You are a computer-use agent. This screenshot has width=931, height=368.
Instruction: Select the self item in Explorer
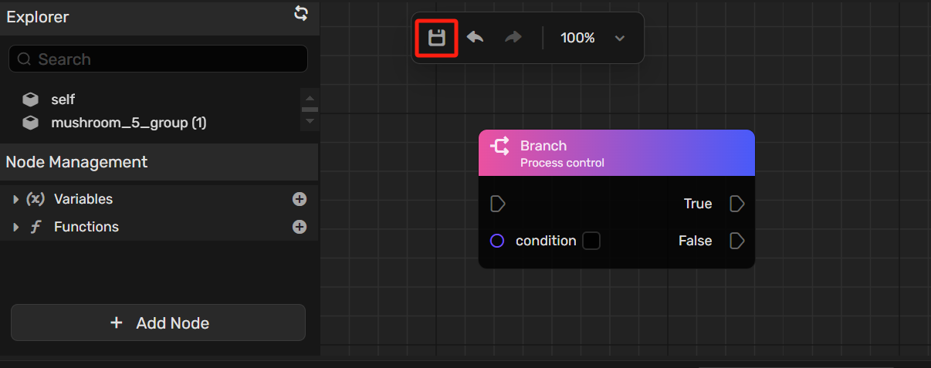point(63,100)
